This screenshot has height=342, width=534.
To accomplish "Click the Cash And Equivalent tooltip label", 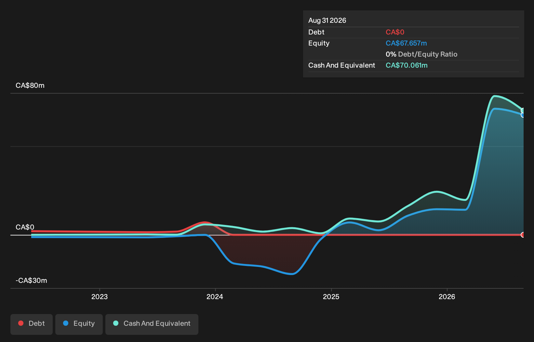I will 342,65.
